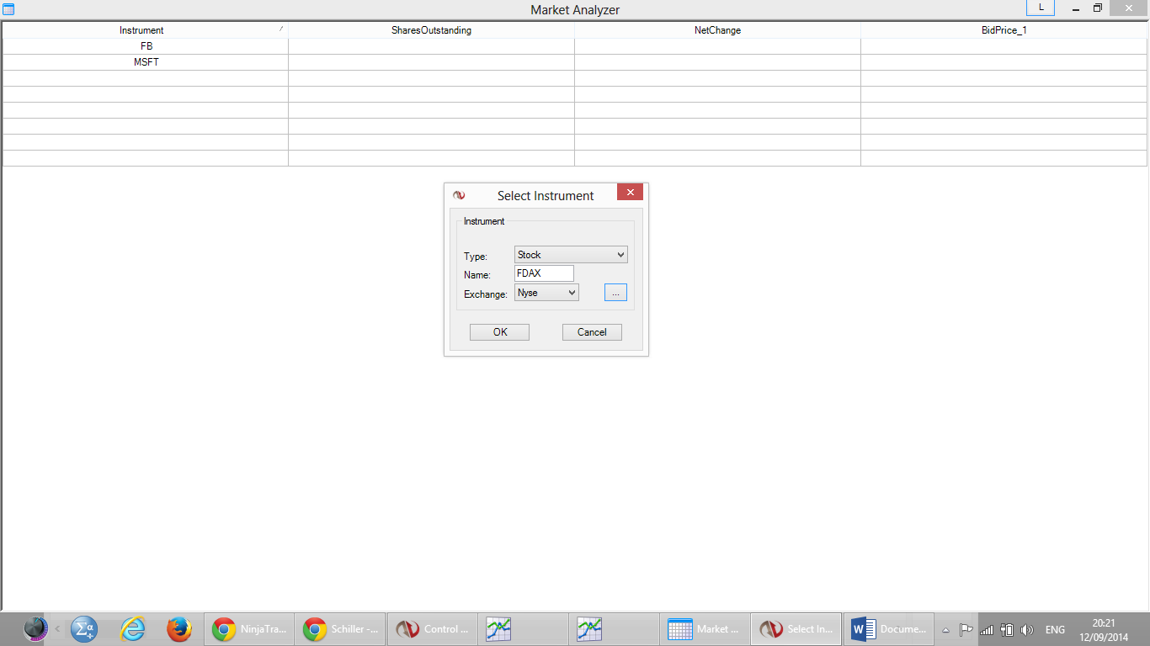Click the NetChange column header
Screen dimensions: 1150x646
(717, 30)
